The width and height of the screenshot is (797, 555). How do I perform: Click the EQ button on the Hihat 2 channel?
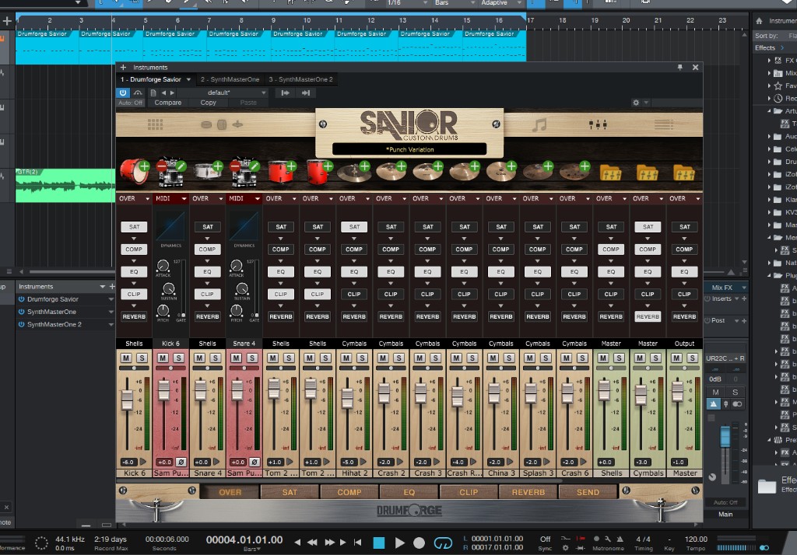pos(354,271)
